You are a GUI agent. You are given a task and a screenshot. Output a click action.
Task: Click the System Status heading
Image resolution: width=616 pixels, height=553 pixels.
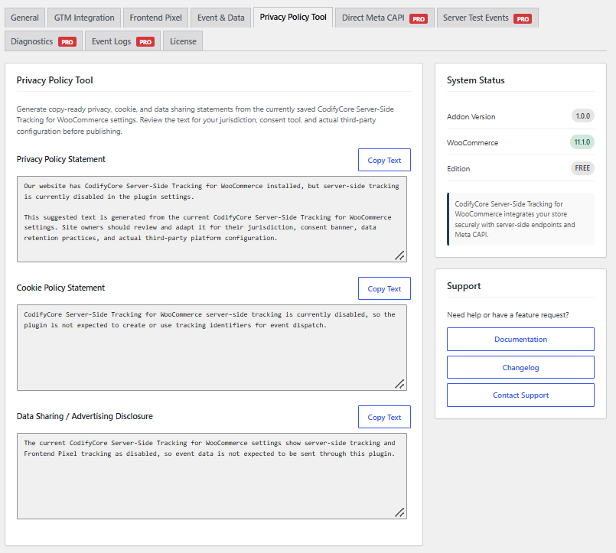pyautogui.click(x=475, y=80)
